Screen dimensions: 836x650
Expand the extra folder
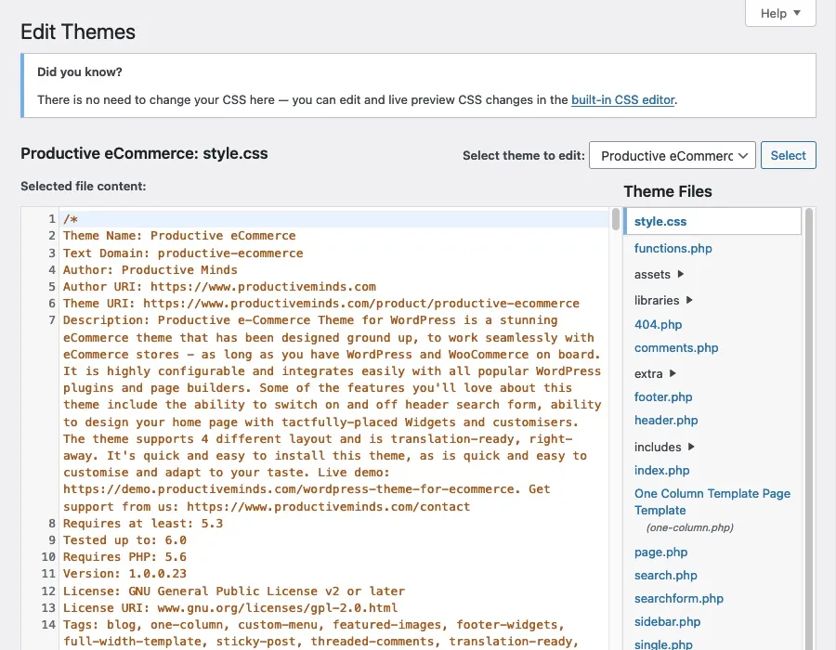click(655, 373)
